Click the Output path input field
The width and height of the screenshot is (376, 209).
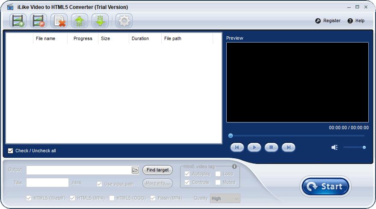(79, 170)
